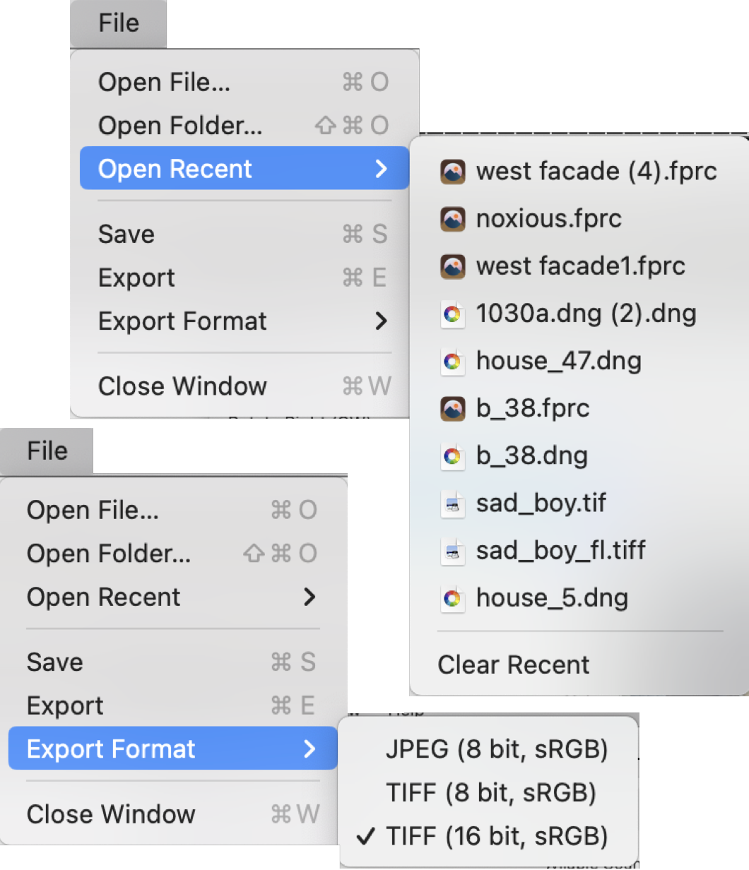The width and height of the screenshot is (749, 870).
Task: Expand the highlighted Open Recent submenu arrow
Action: (x=382, y=169)
